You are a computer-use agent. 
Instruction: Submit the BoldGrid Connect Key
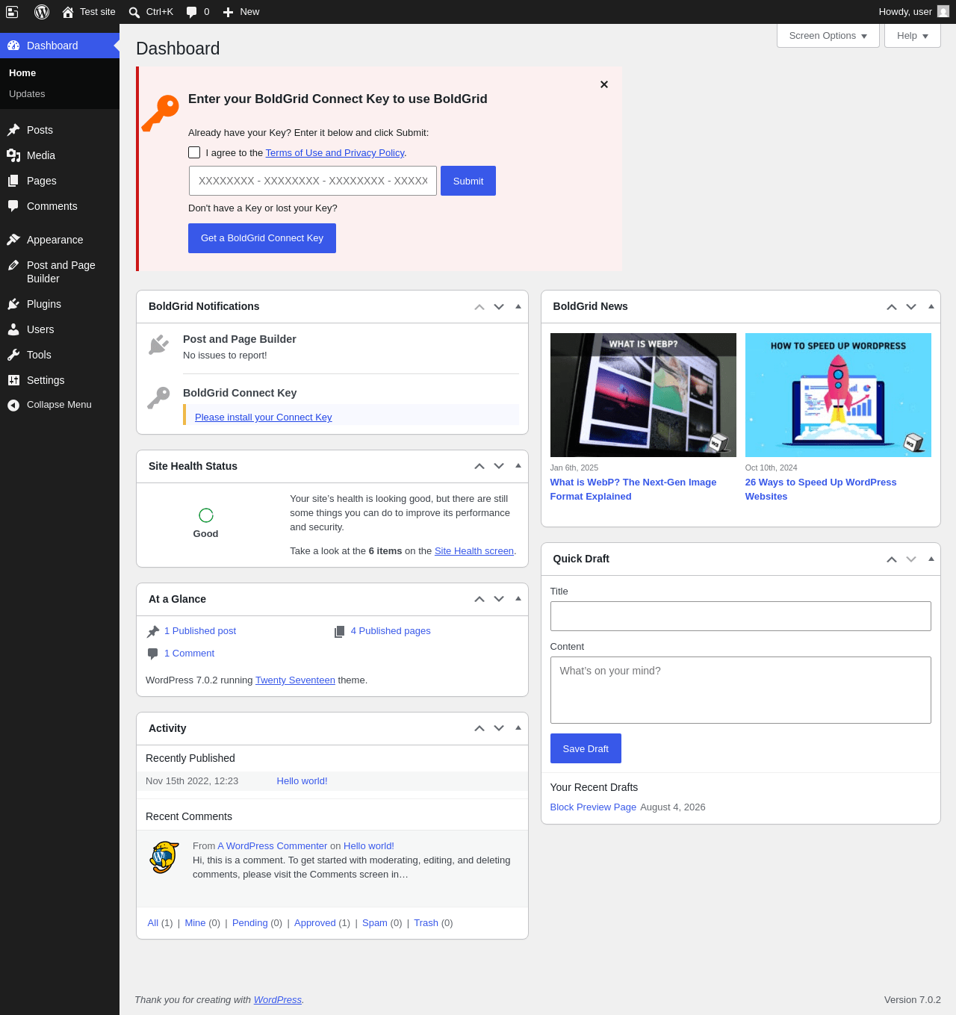(x=468, y=181)
